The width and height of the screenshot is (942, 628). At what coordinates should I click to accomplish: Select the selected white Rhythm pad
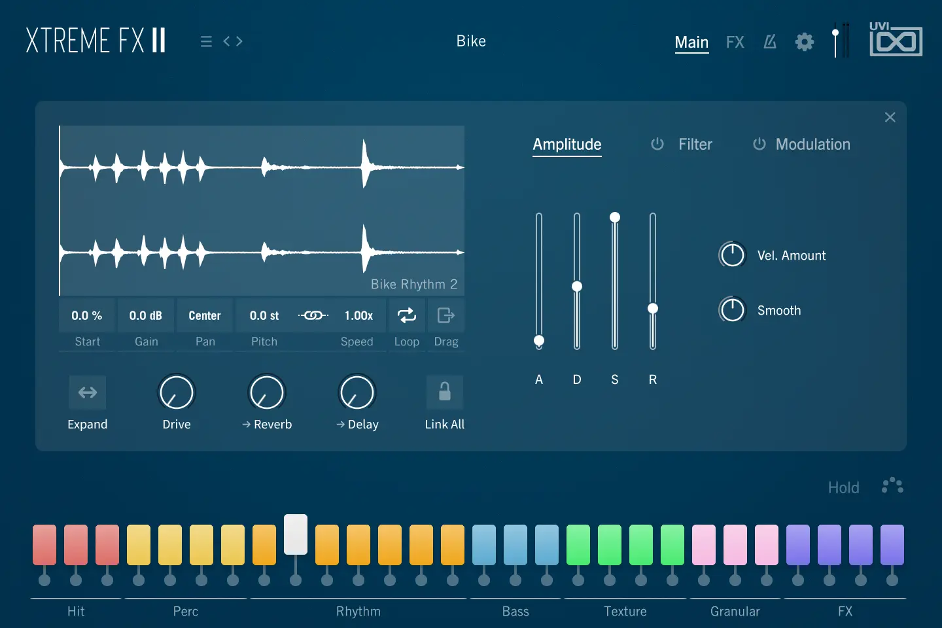[296, 534]
